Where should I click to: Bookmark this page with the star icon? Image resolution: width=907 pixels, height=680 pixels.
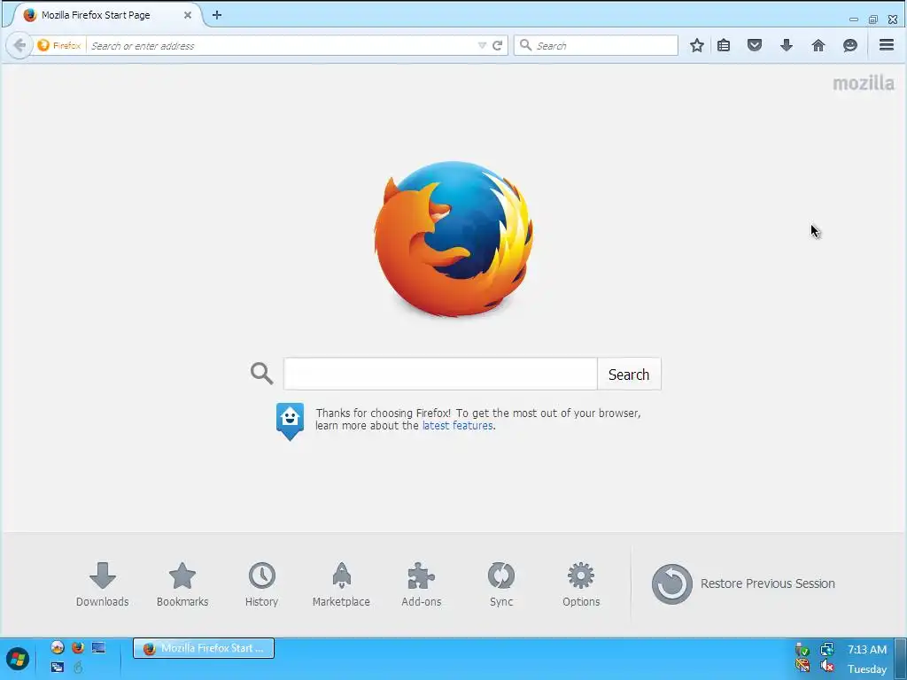click(x=697, y=45)
